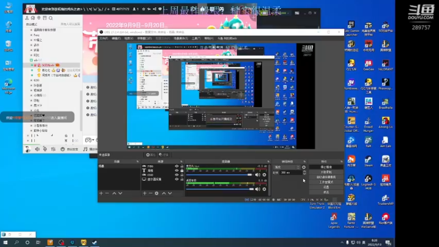Open audio mixer sliders icon in YY toolbar
Image resolution: width=439 pixels, height=247 pixels.
53,149
